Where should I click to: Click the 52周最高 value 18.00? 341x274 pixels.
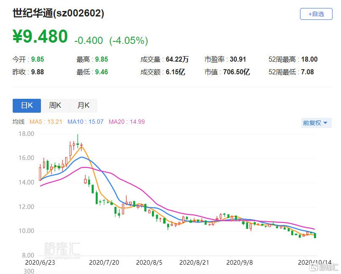(x=309, y=59)
